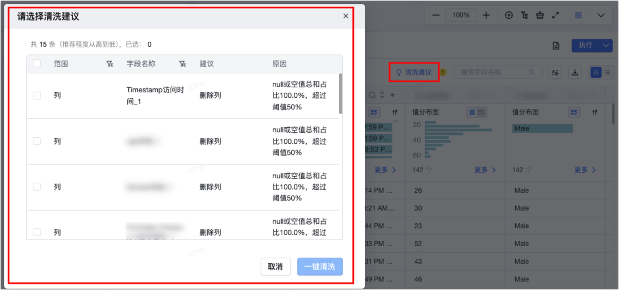Click the dialog's suggestion list scrollbar
This screenshot has width=619, height=290.
pos(341,93)
